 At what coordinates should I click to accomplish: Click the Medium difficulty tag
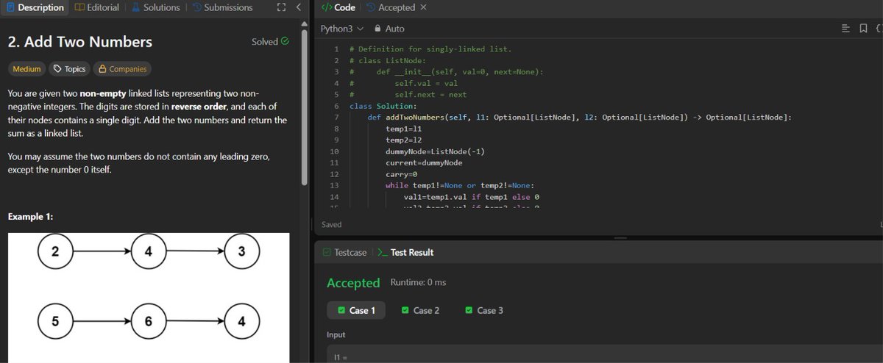(26, 69)
